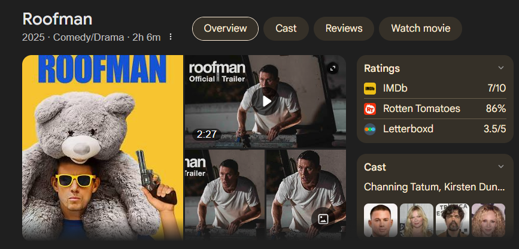Collapse the Ratings panel chevron

point(501,68)
